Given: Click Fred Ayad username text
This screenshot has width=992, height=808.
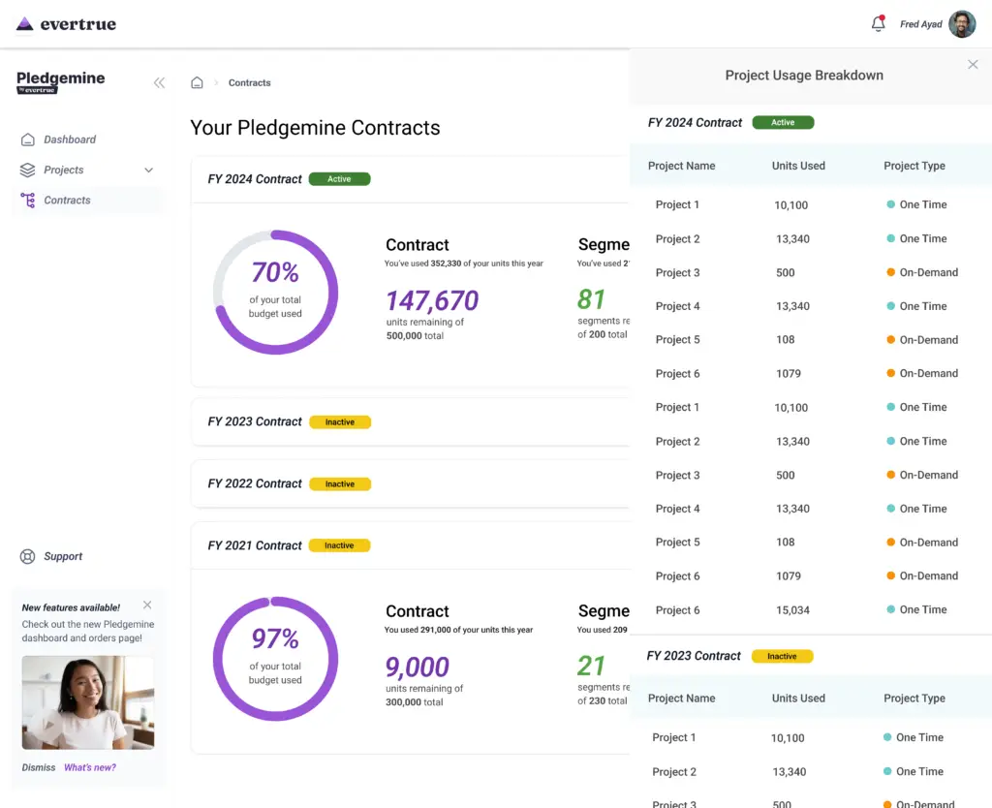Looking at the screenshot, I should pyautogui.click(x=921, y=24).
